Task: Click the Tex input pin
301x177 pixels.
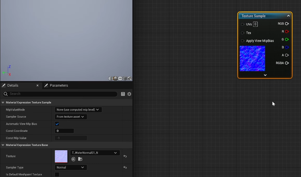Action: [243, 33]
